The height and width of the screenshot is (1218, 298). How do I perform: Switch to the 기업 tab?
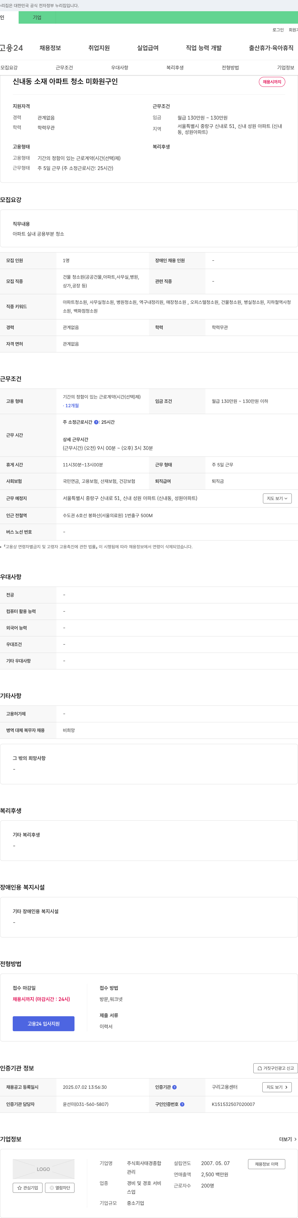click(x=37, y=17)
